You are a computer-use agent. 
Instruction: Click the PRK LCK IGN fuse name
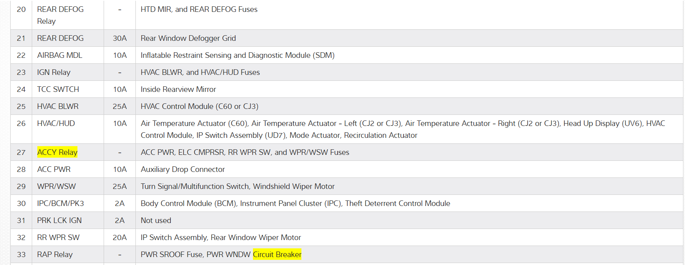click(59, 220)
